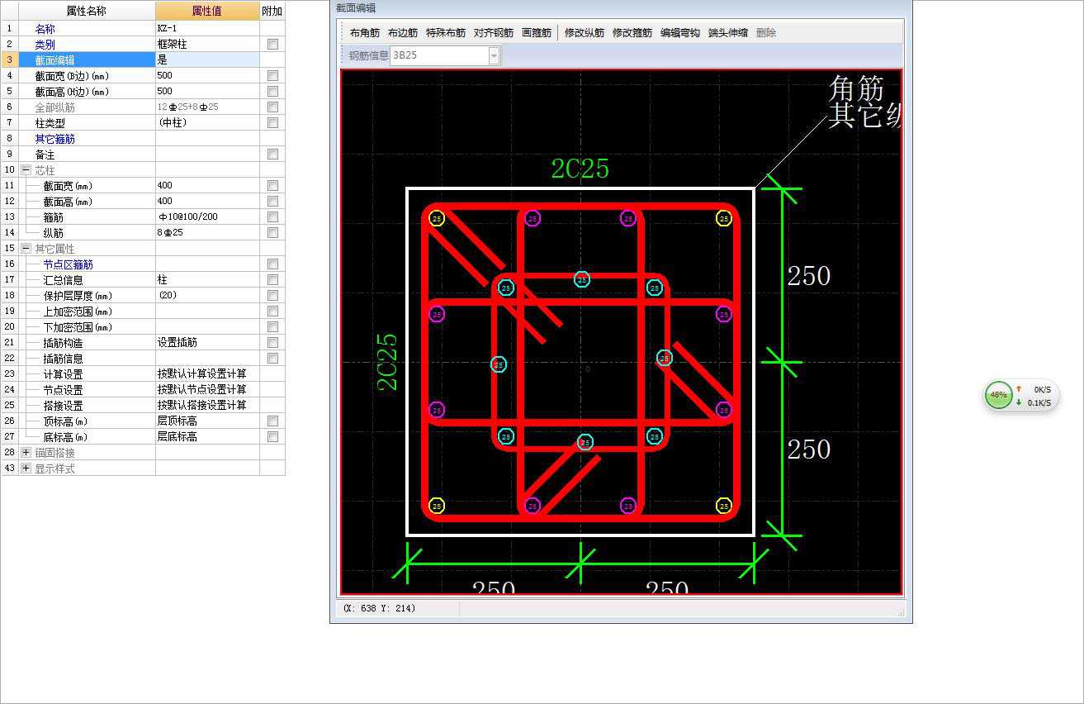The height and width of the screenshot is (704, 1084).
Task: Click the upper 250 vertical dimension
Action: tap(808, 276)
